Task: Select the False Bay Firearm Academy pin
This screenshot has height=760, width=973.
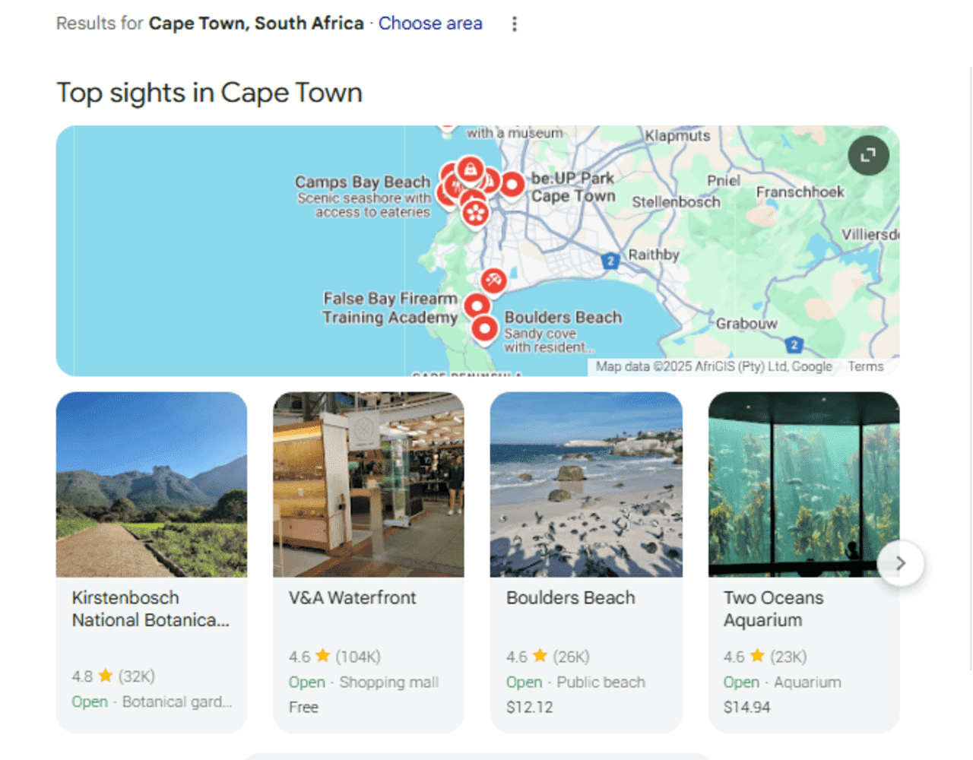Action: coord(477,306)
